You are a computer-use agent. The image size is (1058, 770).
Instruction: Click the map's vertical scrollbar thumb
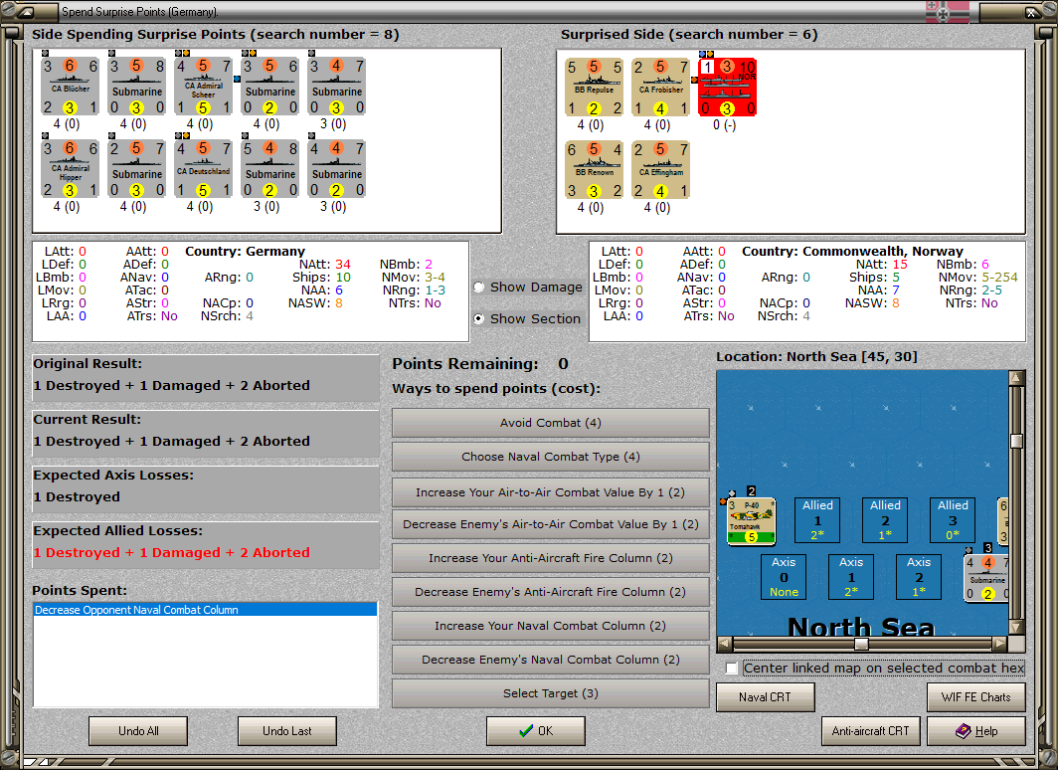[x=1017, y=441]
